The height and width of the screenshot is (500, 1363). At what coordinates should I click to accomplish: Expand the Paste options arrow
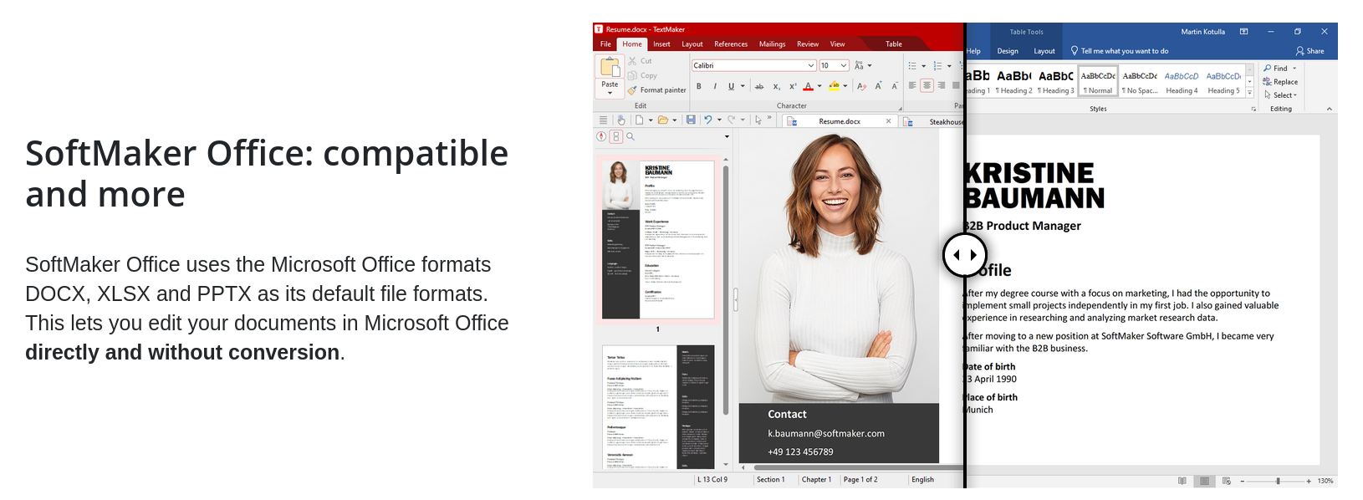pyautogui.click(x=610, y=93)
